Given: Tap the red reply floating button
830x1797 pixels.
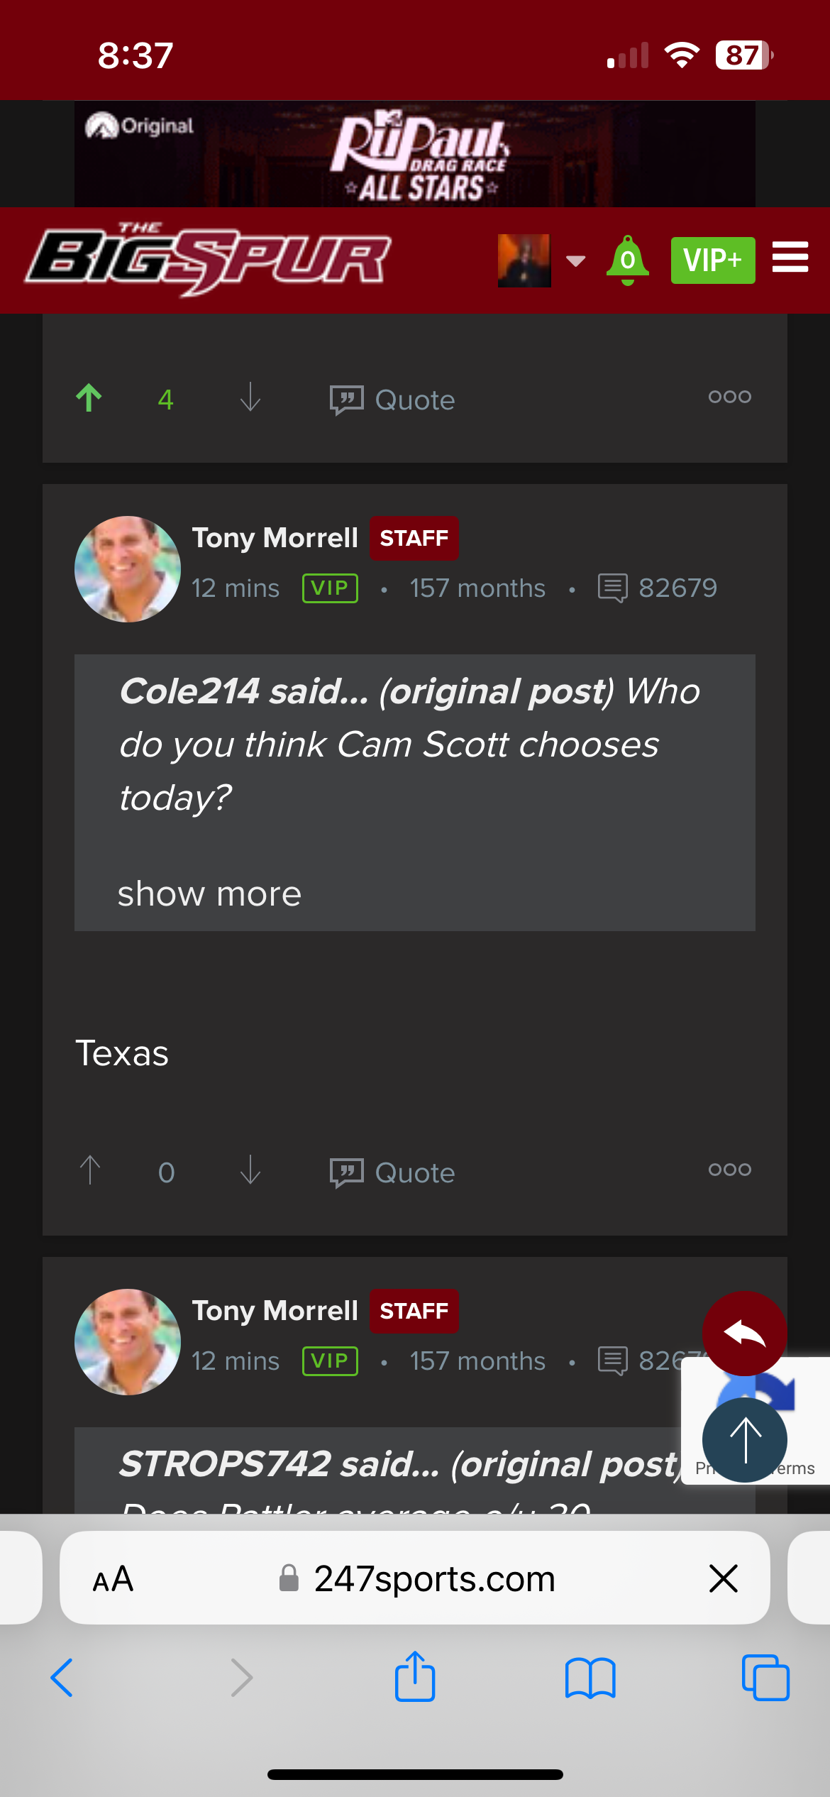Looking at the screenshot, I should point(744,1334).
